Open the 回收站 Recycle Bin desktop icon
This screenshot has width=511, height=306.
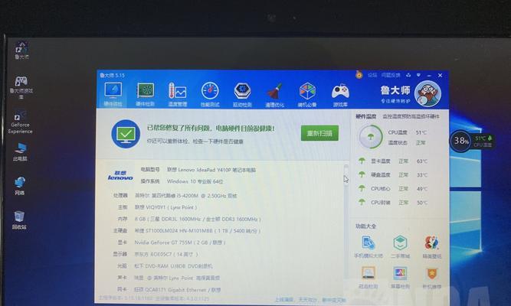pyautogui.click(x=19, y=220)
